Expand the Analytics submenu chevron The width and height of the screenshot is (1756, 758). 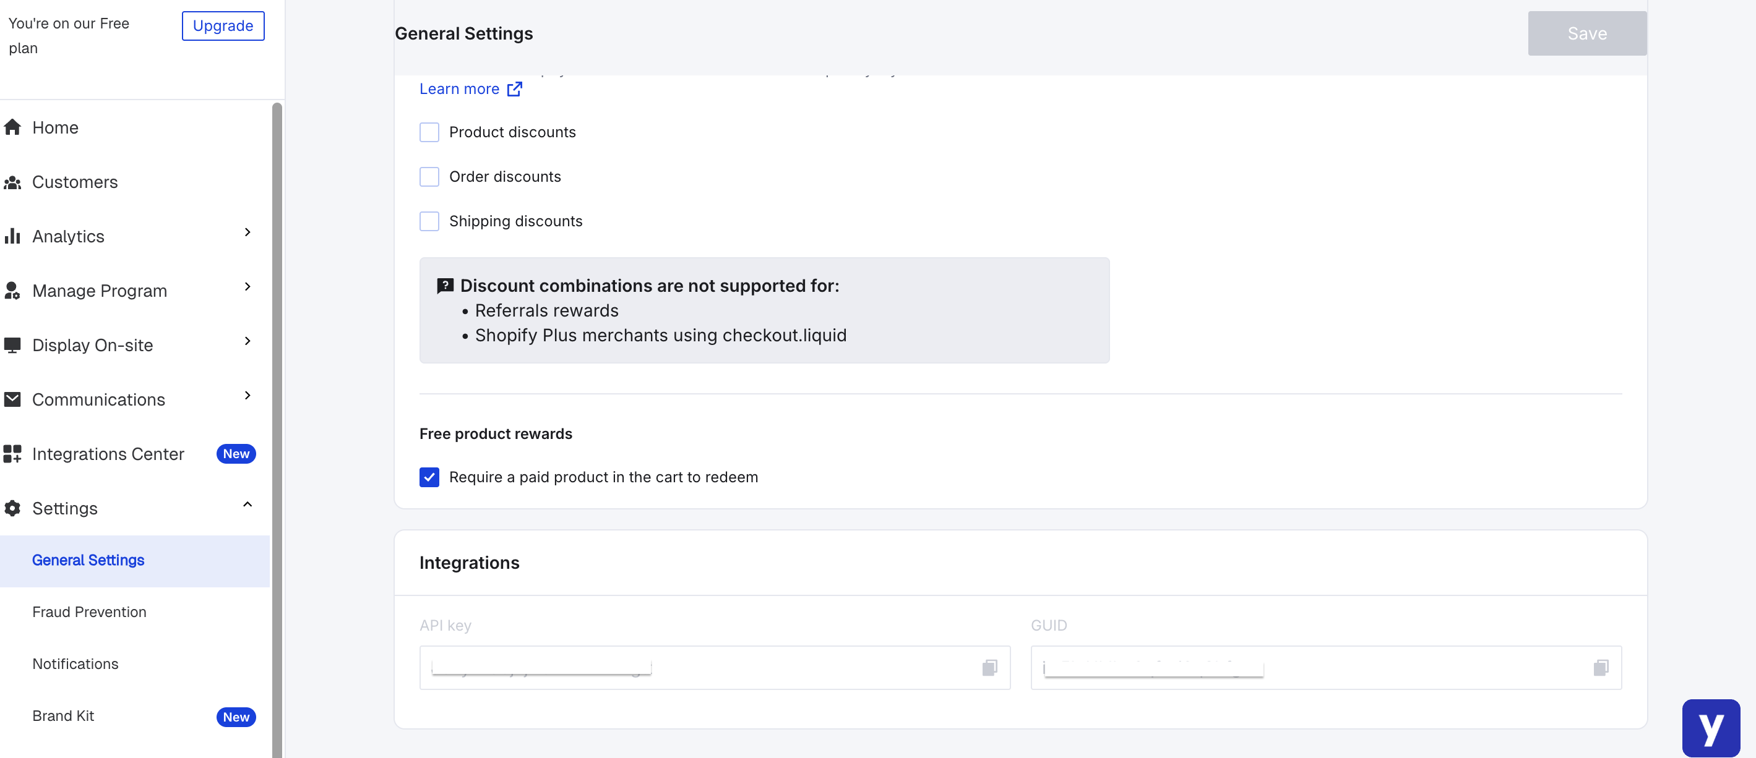click(247, 232)
